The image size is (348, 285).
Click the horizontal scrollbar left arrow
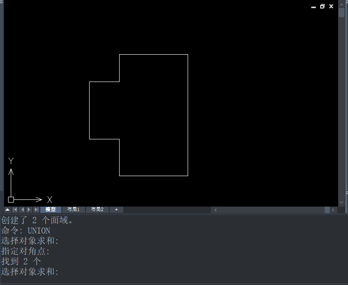pos(215,210)
